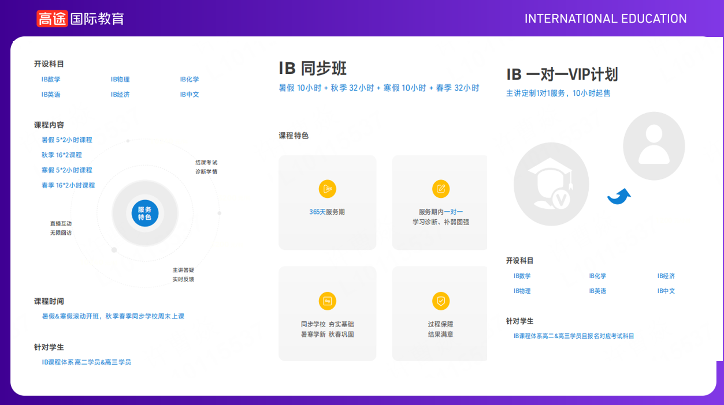Click IB经济 in the VIP plan subjects

pyautogui.click(x=666, y=276)
